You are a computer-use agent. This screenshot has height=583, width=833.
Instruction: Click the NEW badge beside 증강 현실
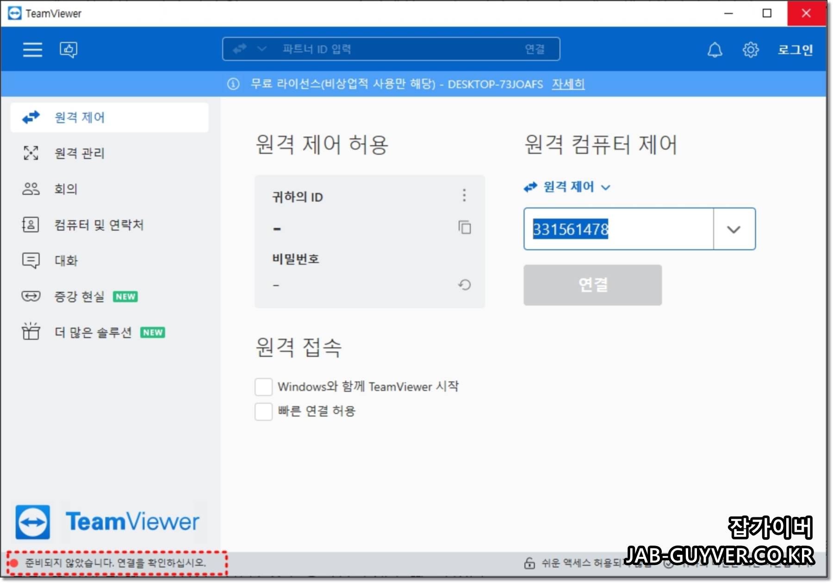tap(125, 296)
